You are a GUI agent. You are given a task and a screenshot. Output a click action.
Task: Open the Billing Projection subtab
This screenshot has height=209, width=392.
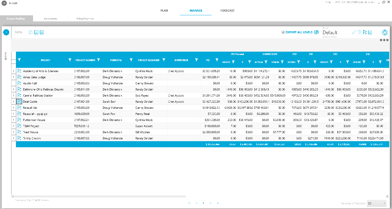click(x=85, y=19)
